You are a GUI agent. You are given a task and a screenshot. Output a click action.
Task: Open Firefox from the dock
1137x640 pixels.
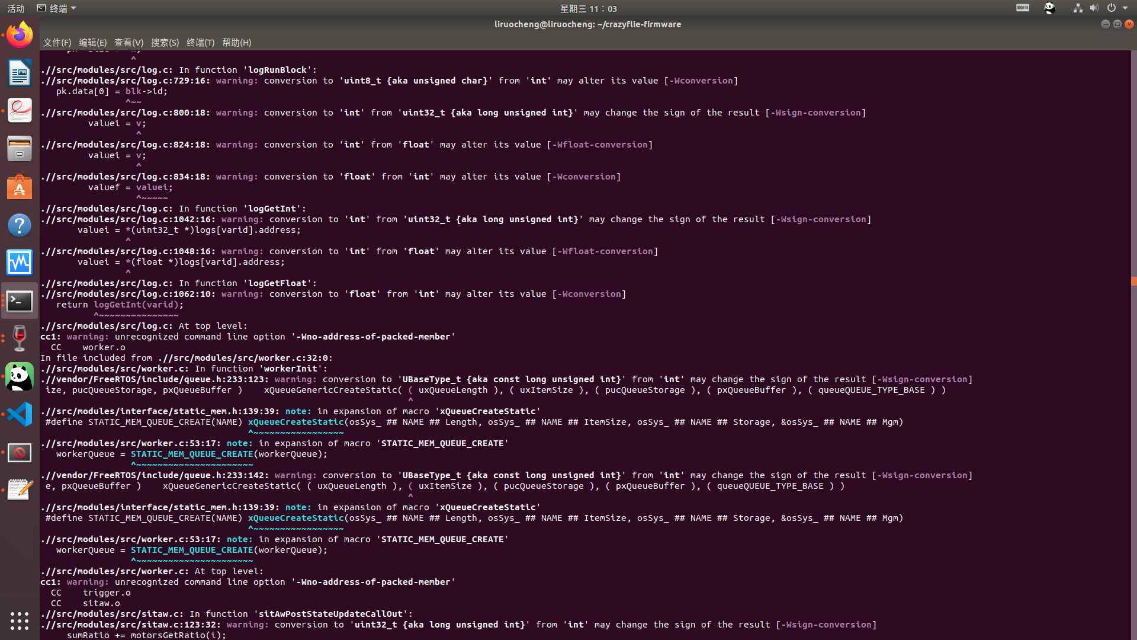[20, 35]
